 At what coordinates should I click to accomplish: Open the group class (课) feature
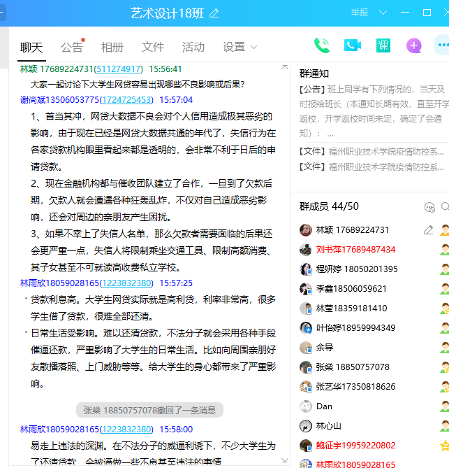point(383,46)
